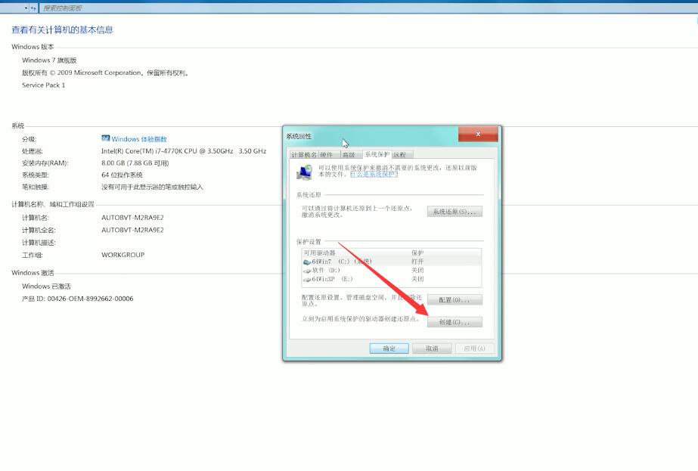Click the Service Pack 1 text
Screen dimensions: 698x471
(44, 85)
